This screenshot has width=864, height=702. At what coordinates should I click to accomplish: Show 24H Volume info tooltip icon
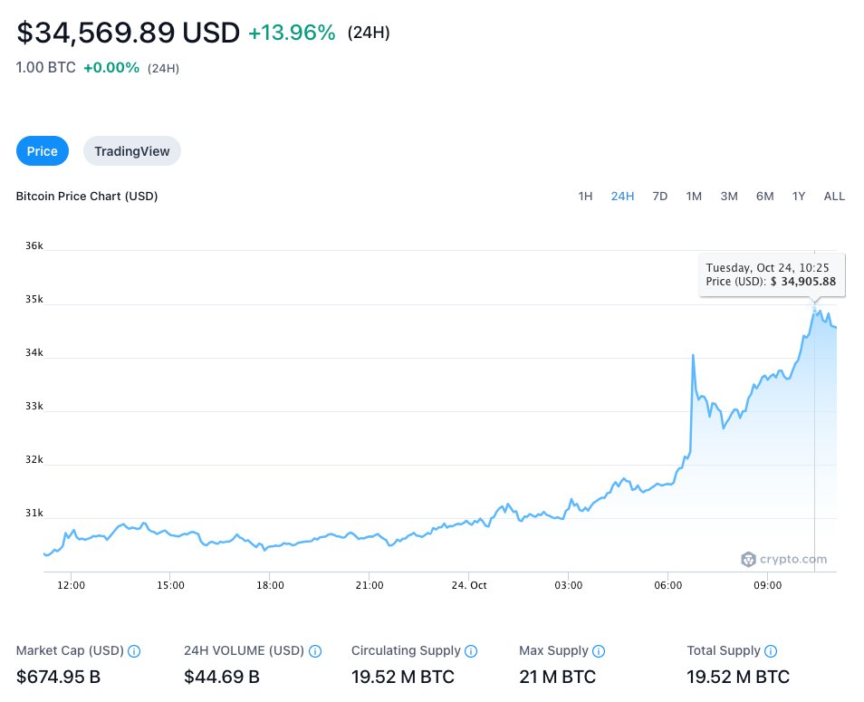click(x=315, y=651)
